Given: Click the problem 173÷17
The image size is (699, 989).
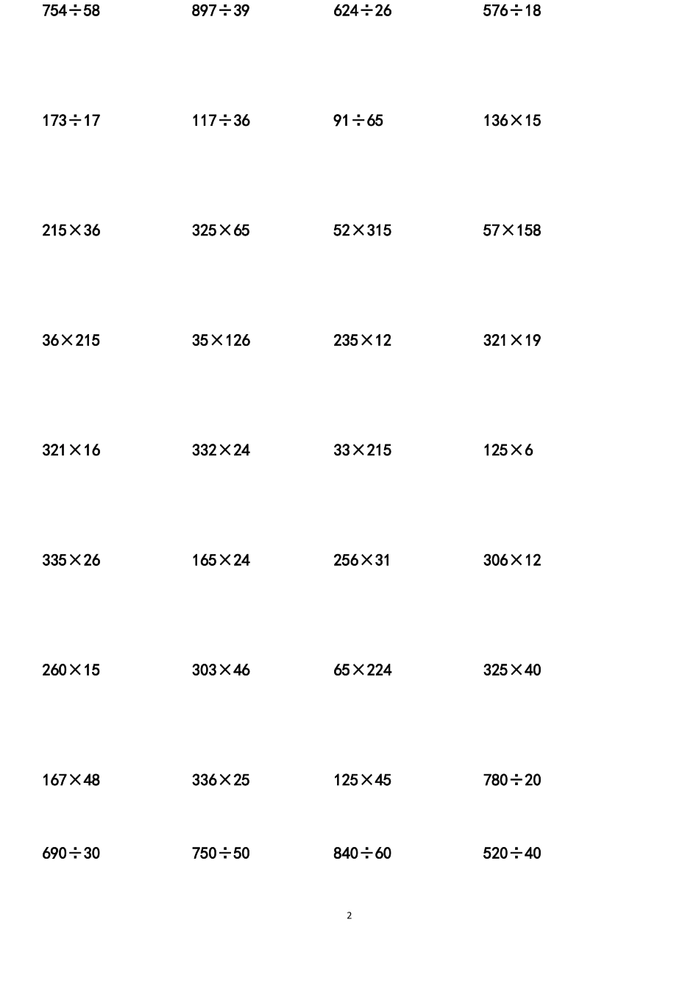Looking at the screenshot, I should coord(71,121).
